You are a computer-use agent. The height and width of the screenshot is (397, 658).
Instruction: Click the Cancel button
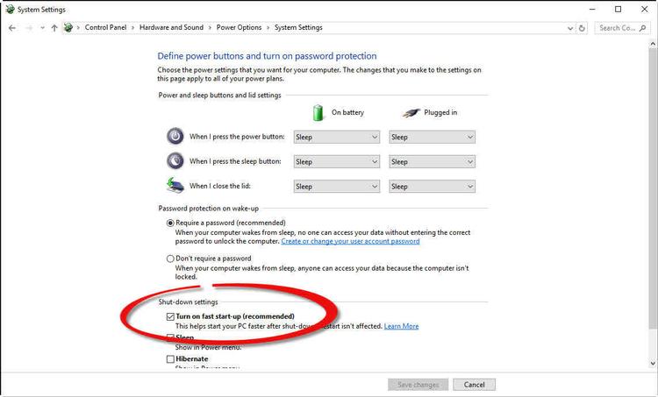pyautogui.click(x=474, y=385)
